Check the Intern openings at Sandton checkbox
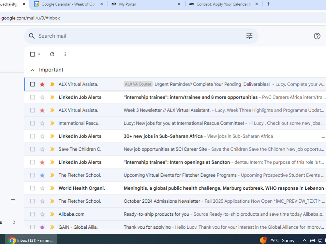Viewport: 326px width, 244px height. pos(32,162)
